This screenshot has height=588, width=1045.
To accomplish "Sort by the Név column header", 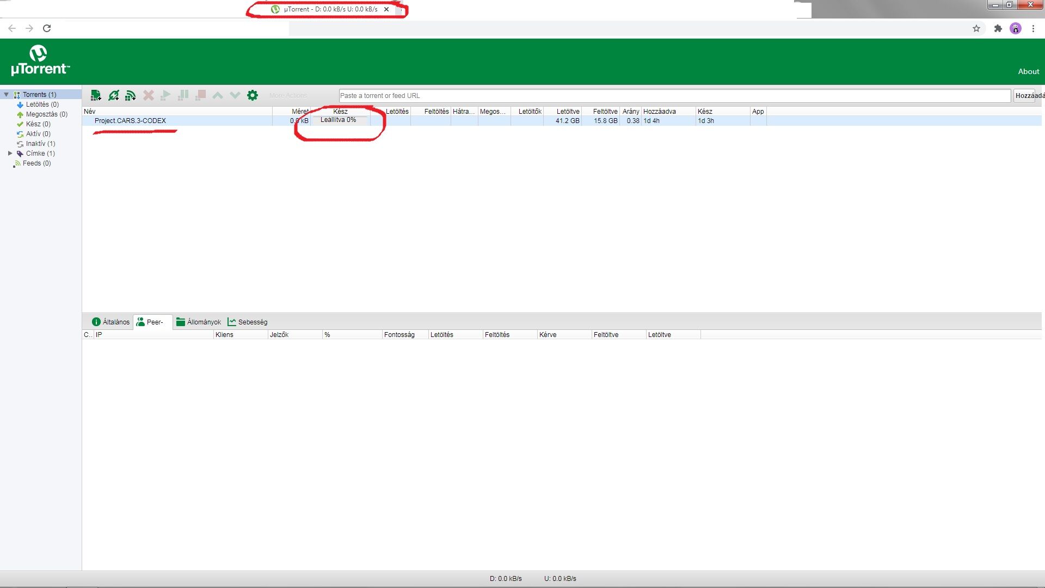I will pyautogui.click(x=177, y=112).
